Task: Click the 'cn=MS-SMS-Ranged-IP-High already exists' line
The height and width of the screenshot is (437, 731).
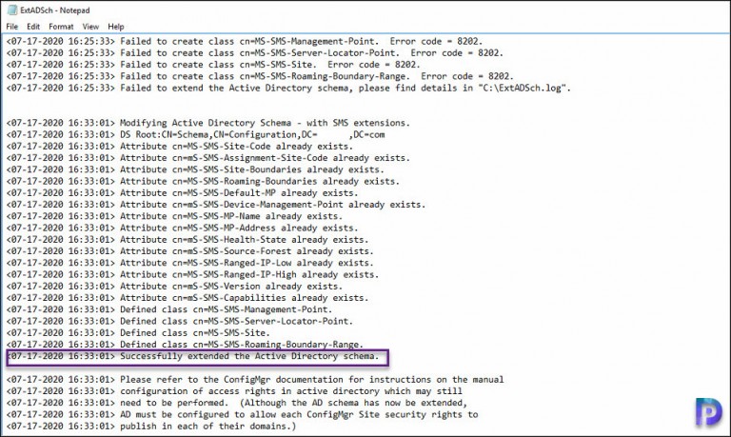Action: [x=192, y=275]
